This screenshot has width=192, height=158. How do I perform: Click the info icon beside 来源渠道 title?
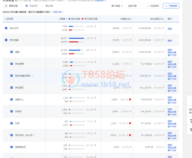pyautogui.click(x=16, y=1)
